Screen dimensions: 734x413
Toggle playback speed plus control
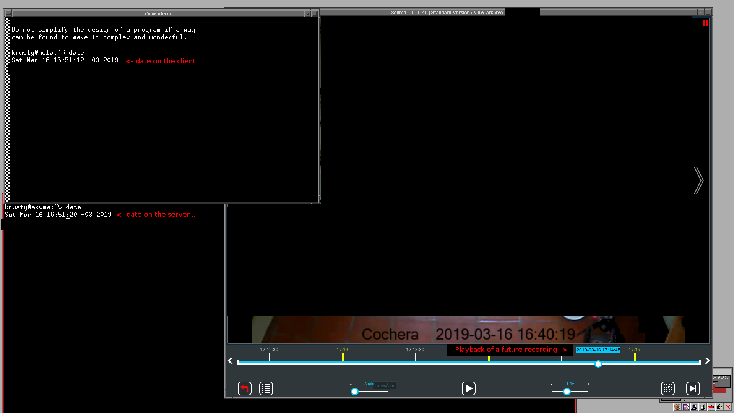[588, 384]
